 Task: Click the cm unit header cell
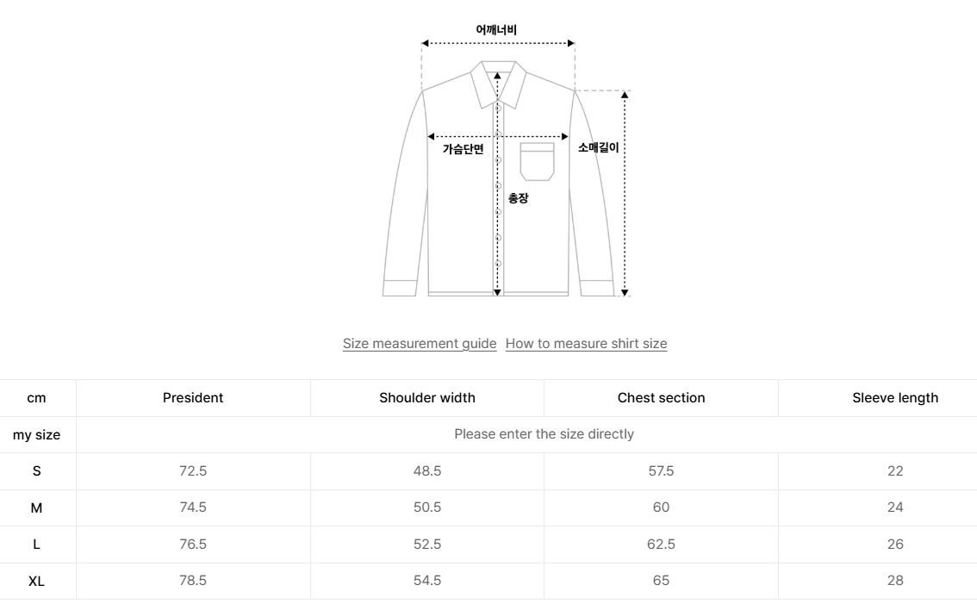pos(37,398)
